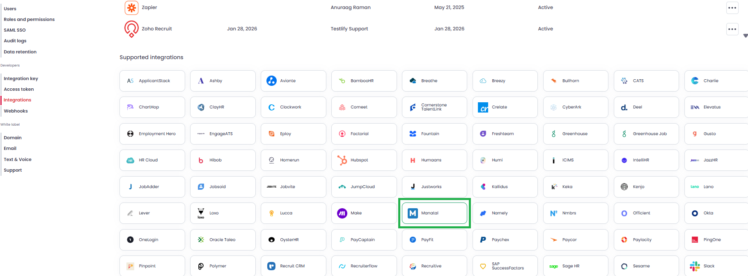
Task: Open Support settings in sidebar
Action: (13, 170)
